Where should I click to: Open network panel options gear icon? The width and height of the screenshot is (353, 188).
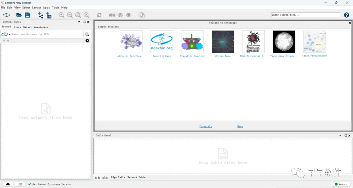coord(87,41)
